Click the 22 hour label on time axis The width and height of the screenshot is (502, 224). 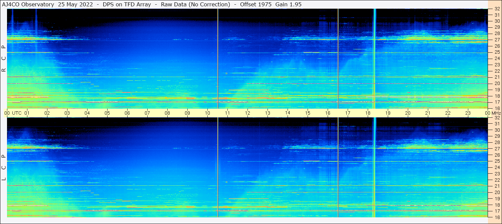pos(448,113)
